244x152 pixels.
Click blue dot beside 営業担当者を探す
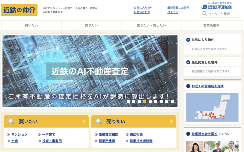188,134
